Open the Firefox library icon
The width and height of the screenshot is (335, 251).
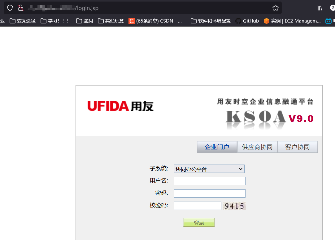(x=319, y=8)
